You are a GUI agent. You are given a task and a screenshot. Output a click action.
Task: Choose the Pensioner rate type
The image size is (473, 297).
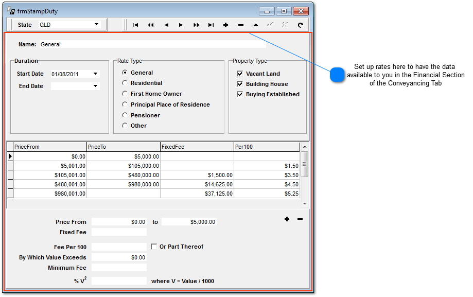point(125,115)
